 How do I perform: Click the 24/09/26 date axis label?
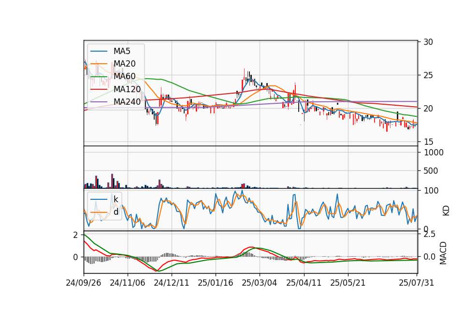tap(84, 283)
